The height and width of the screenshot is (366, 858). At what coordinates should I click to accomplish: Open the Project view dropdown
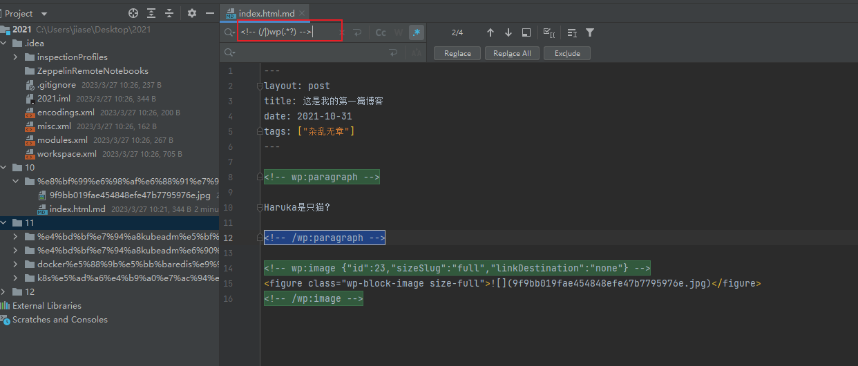(44, 14)
